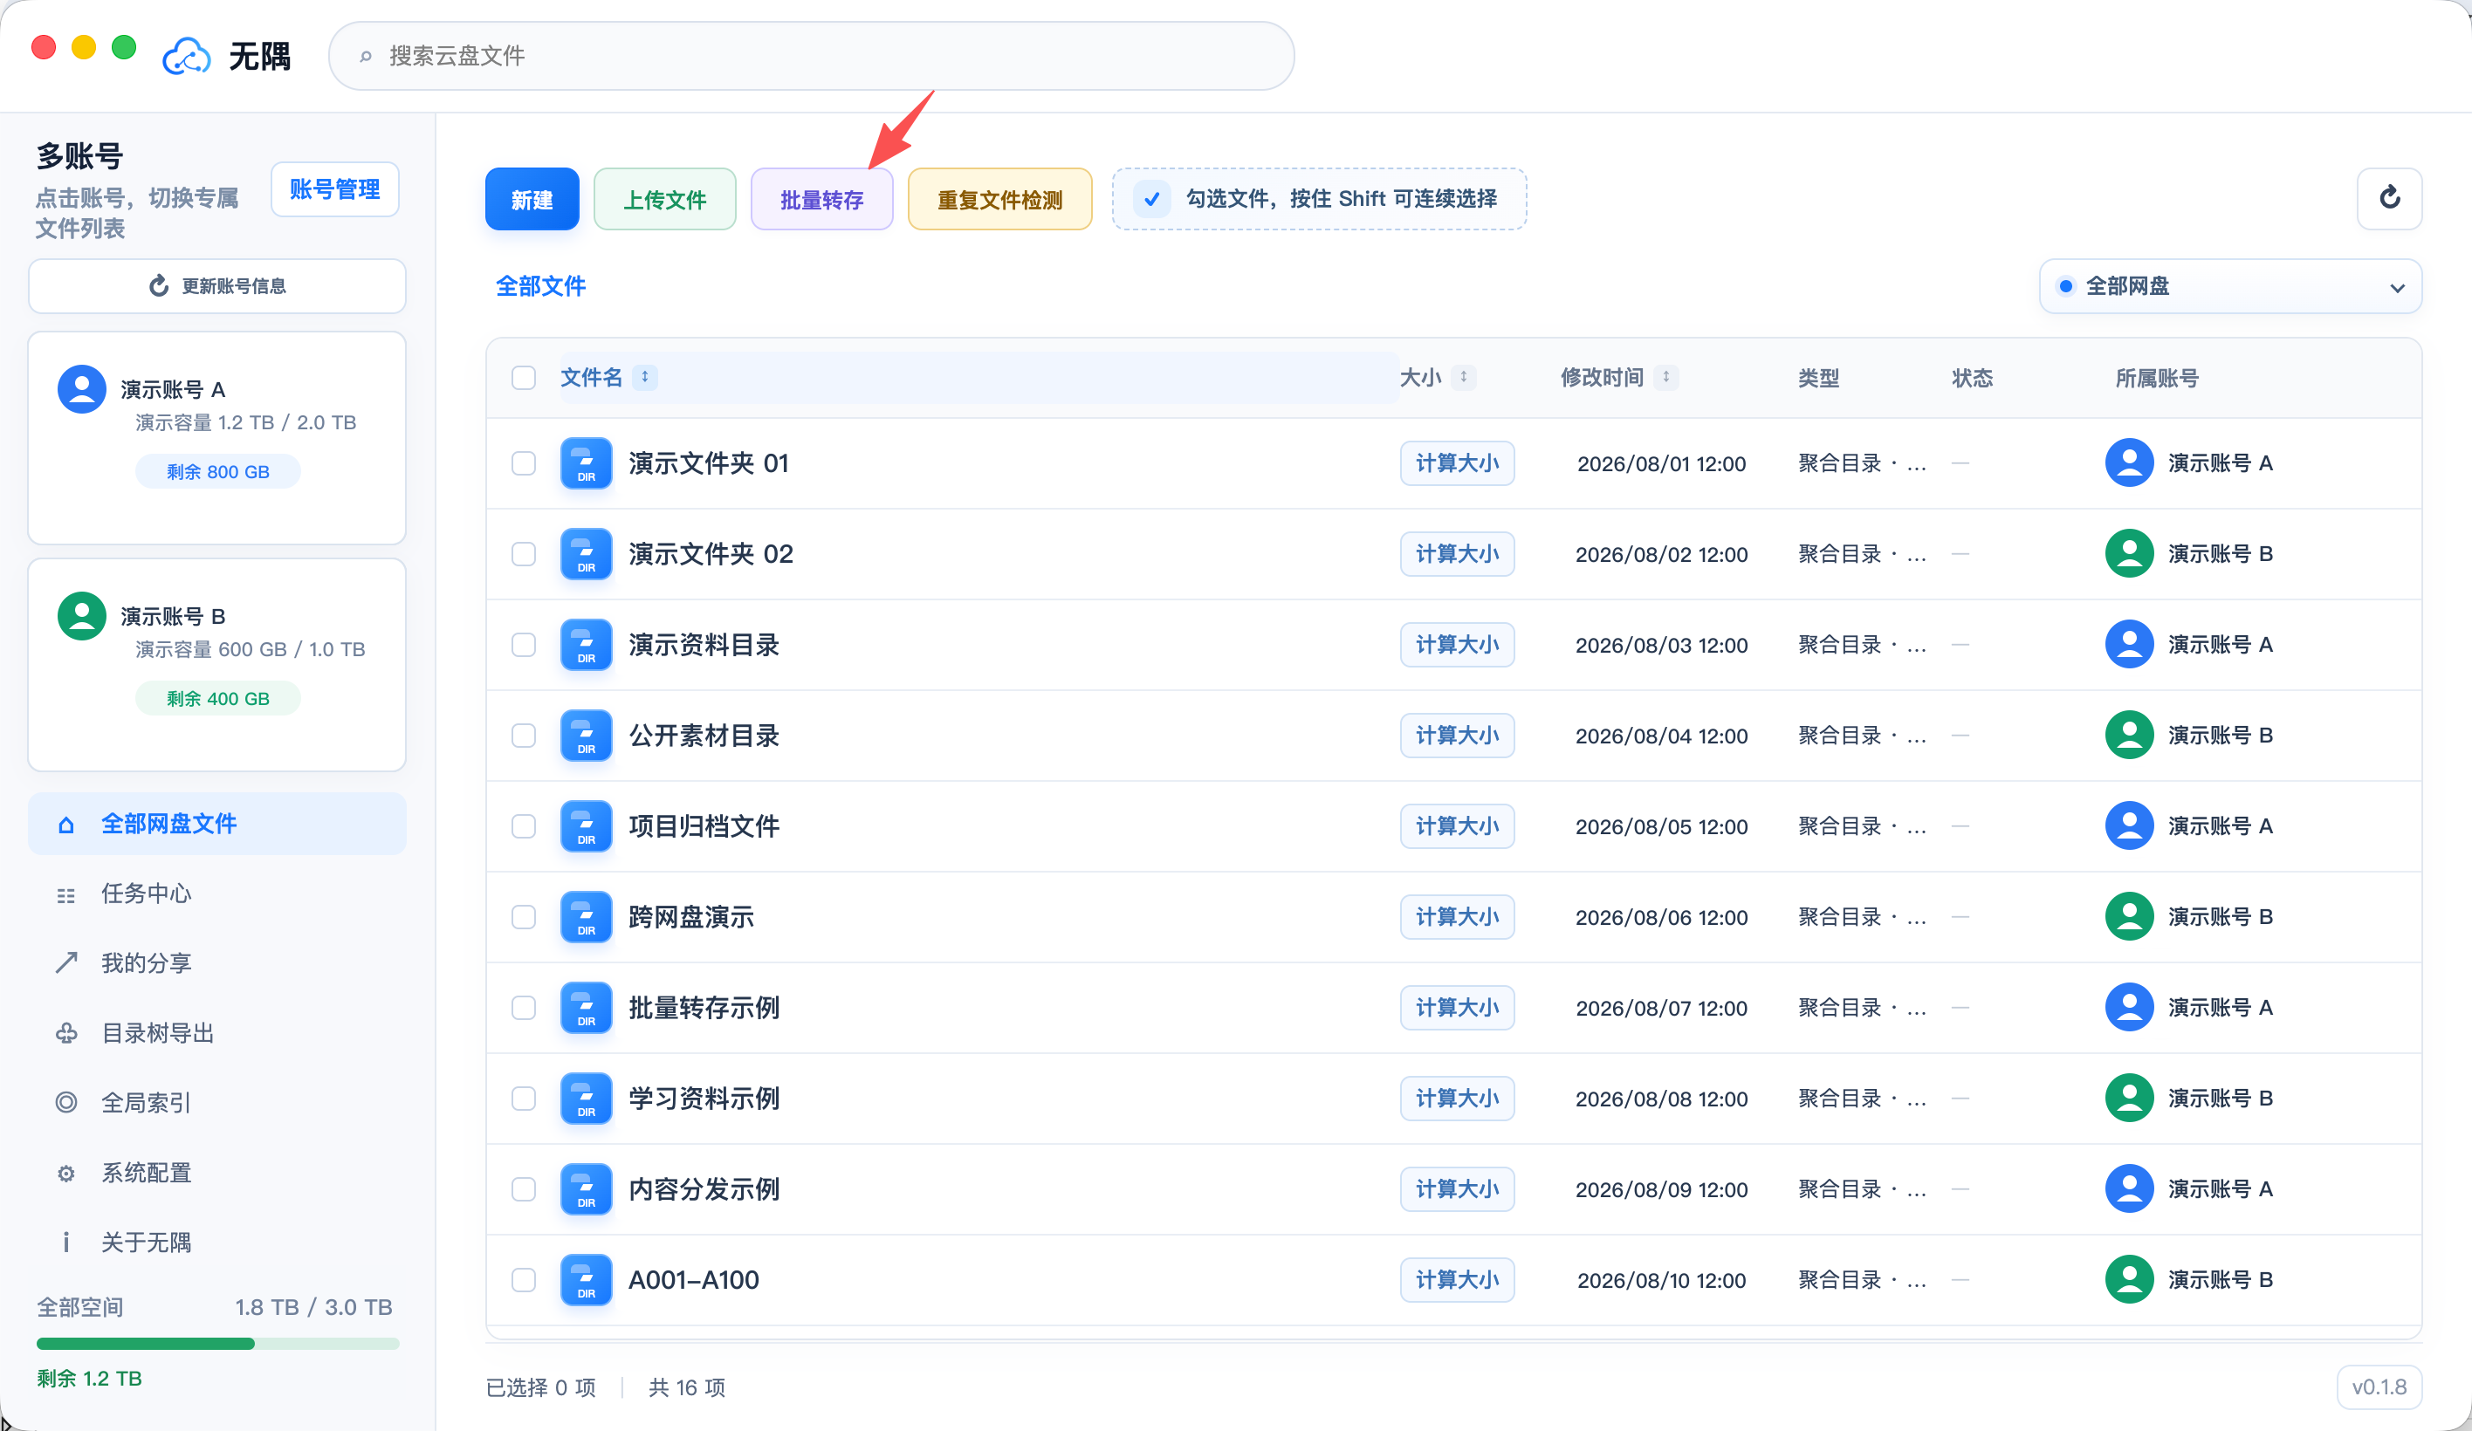The height and width of the screenshot is (1431, 2472).
Task: Click the home icon beside 全部网盘文件
Action: pyautogui.click(x=65, y=825)
